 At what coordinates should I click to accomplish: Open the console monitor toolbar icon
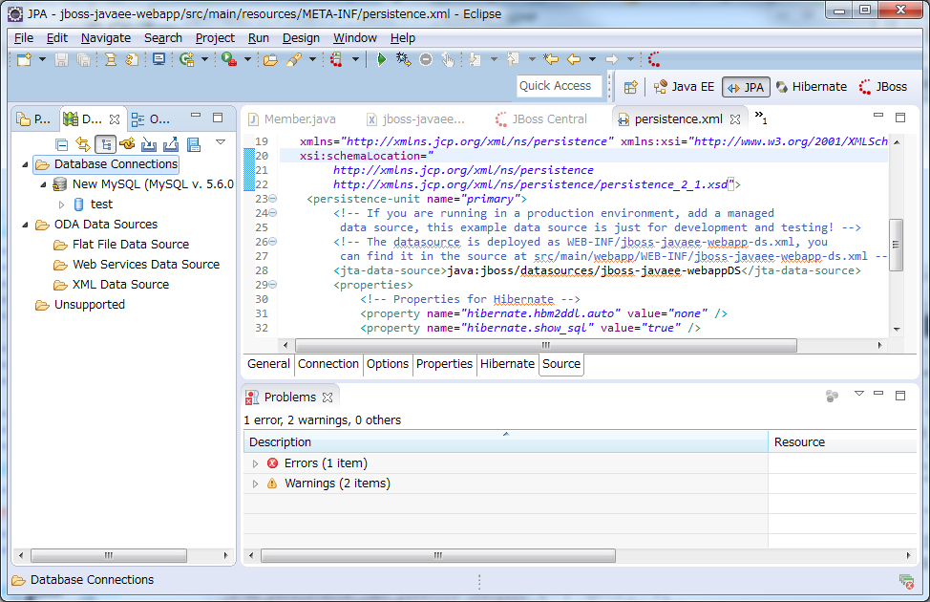click(159, 59)
